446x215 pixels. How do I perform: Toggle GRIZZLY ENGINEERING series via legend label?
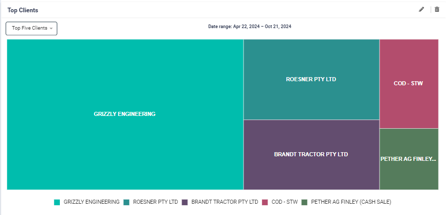click(x=91, y=202)
